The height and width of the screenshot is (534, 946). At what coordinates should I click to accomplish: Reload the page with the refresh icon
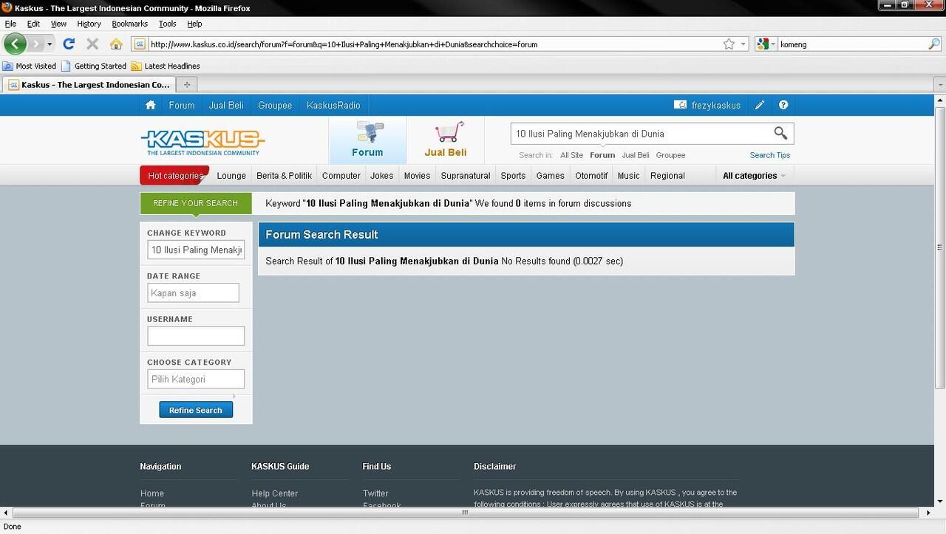click(69, 44)
